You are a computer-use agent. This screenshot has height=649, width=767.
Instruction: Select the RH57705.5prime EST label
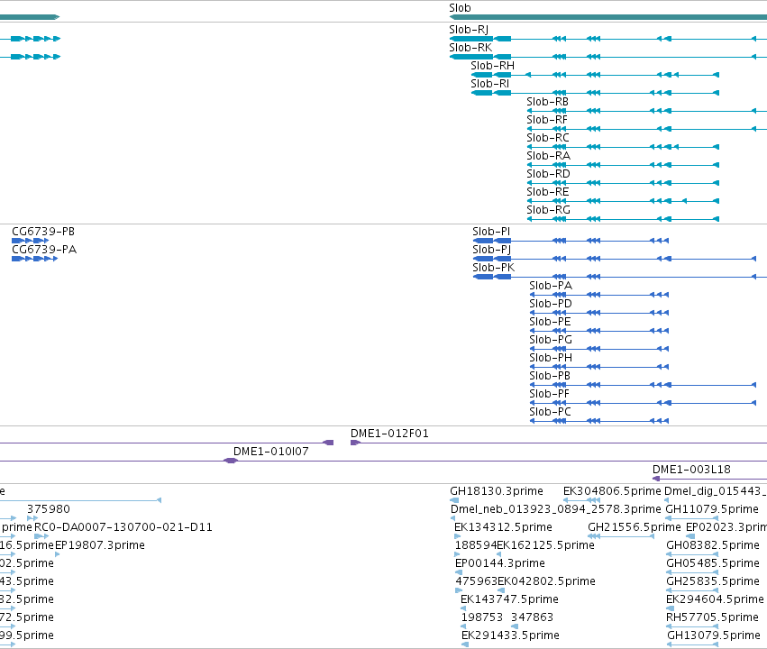point(713,617)
